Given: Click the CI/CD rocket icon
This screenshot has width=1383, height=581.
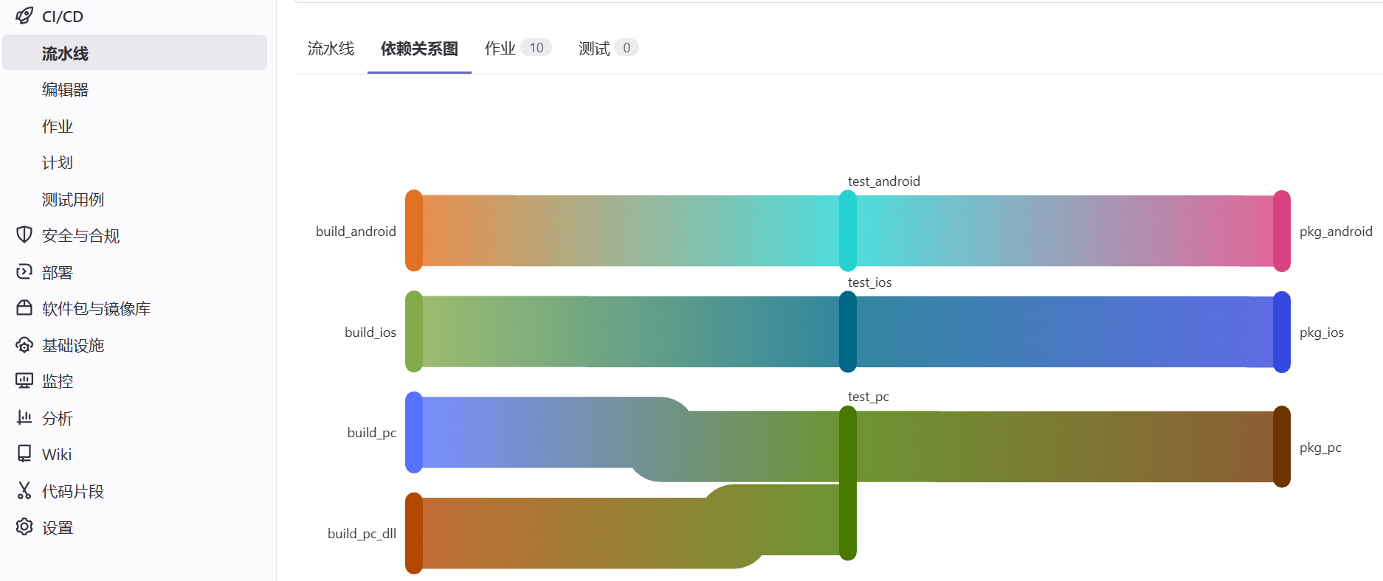Looking at the screenshot, I should pos(24,16).
